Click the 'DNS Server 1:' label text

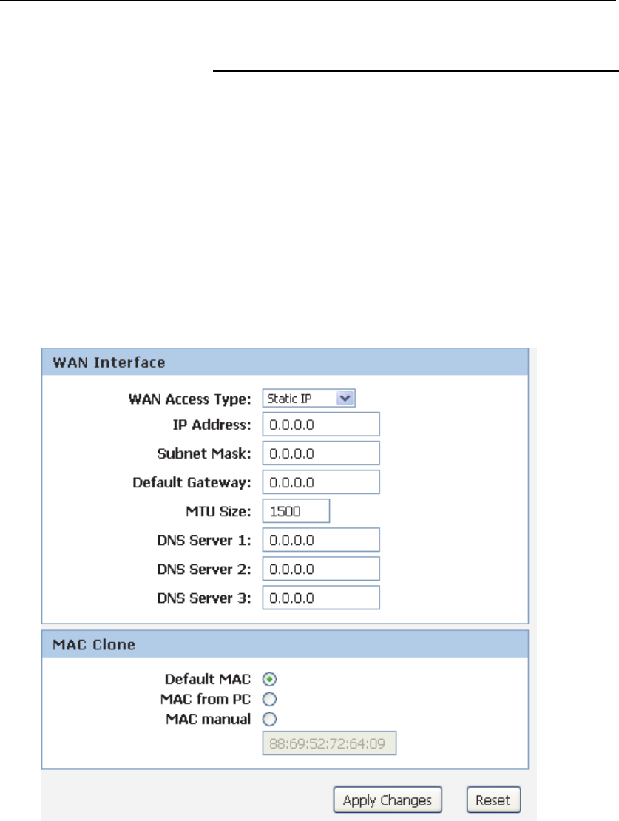tap(204, 541)
